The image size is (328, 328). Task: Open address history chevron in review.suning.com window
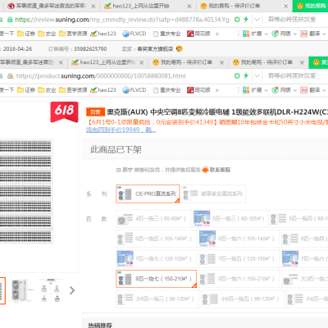coord(257,20)
